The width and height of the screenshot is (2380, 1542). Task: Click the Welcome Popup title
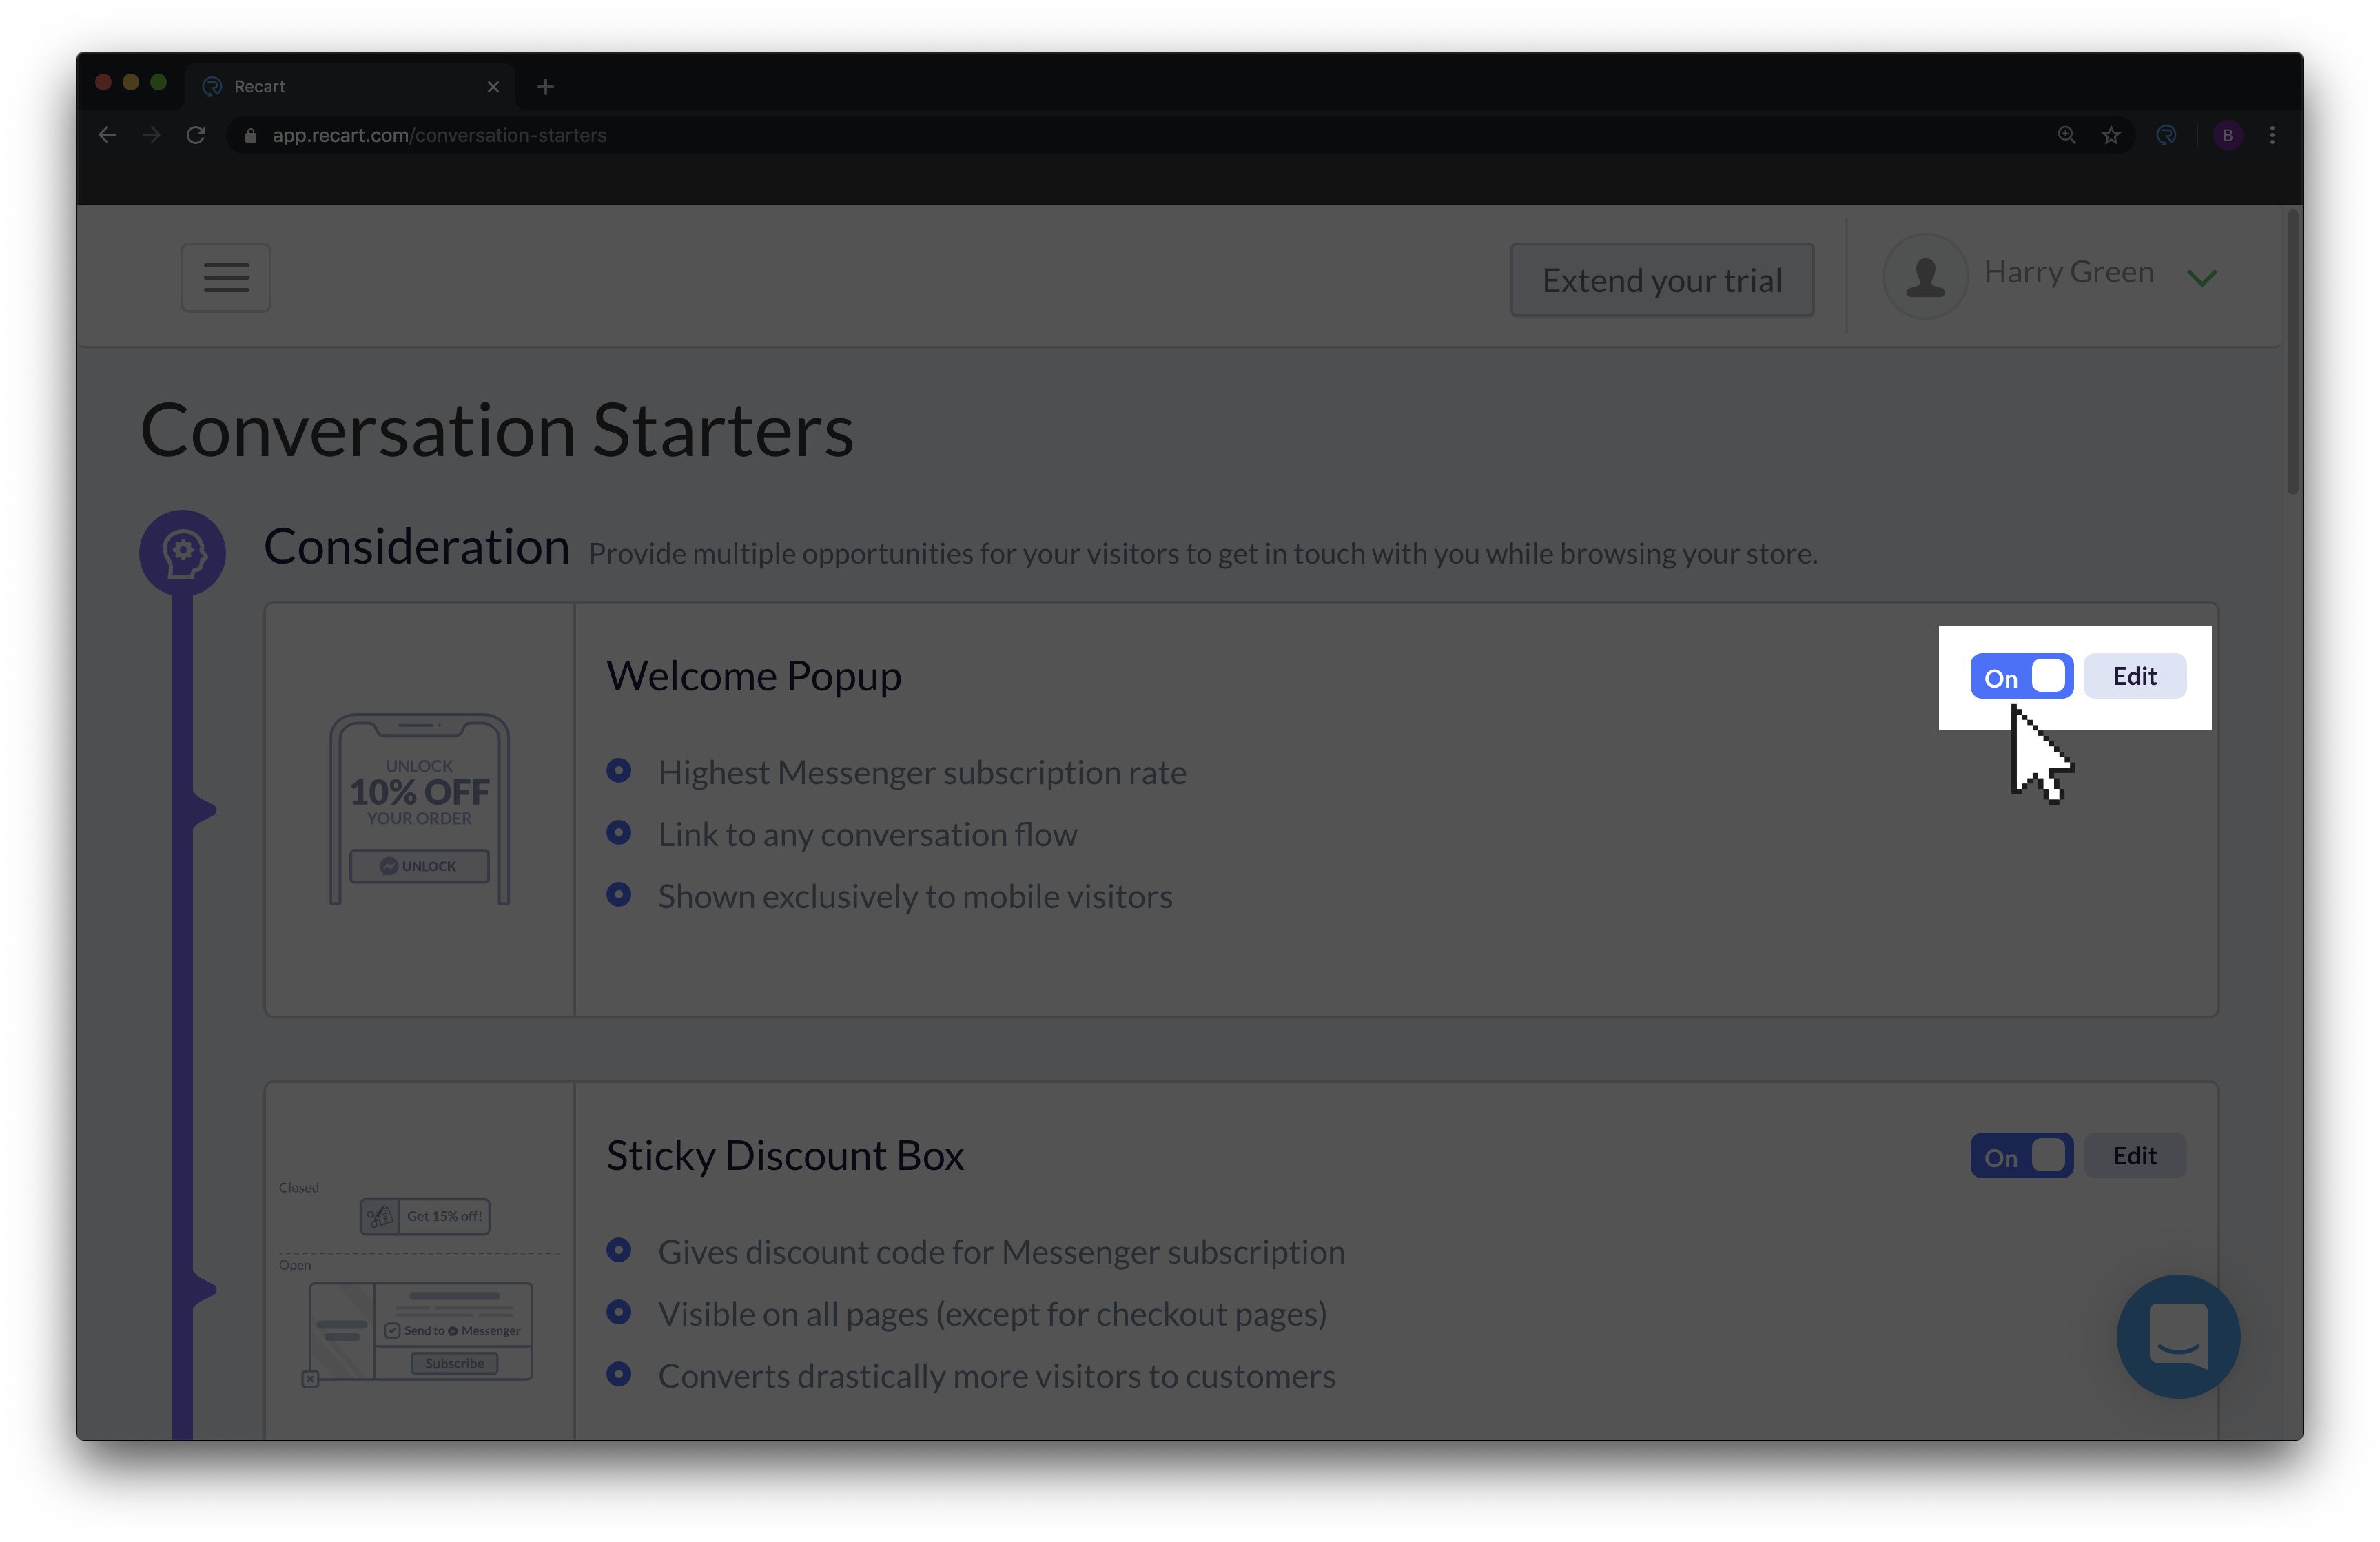[754, 676]
